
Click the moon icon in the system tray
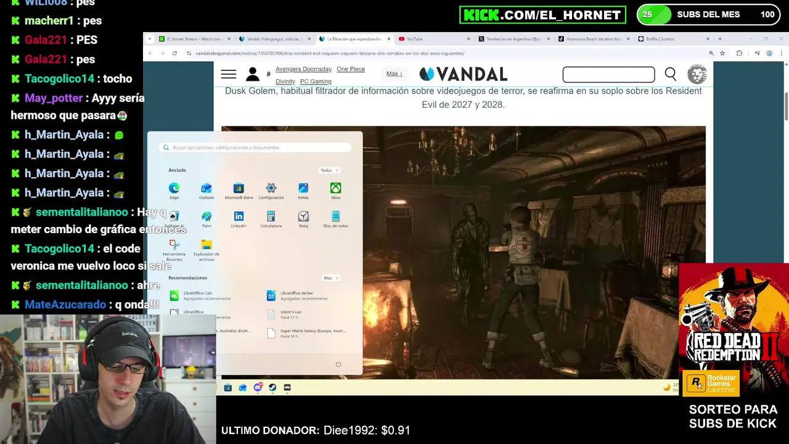[x=666, y=387]
